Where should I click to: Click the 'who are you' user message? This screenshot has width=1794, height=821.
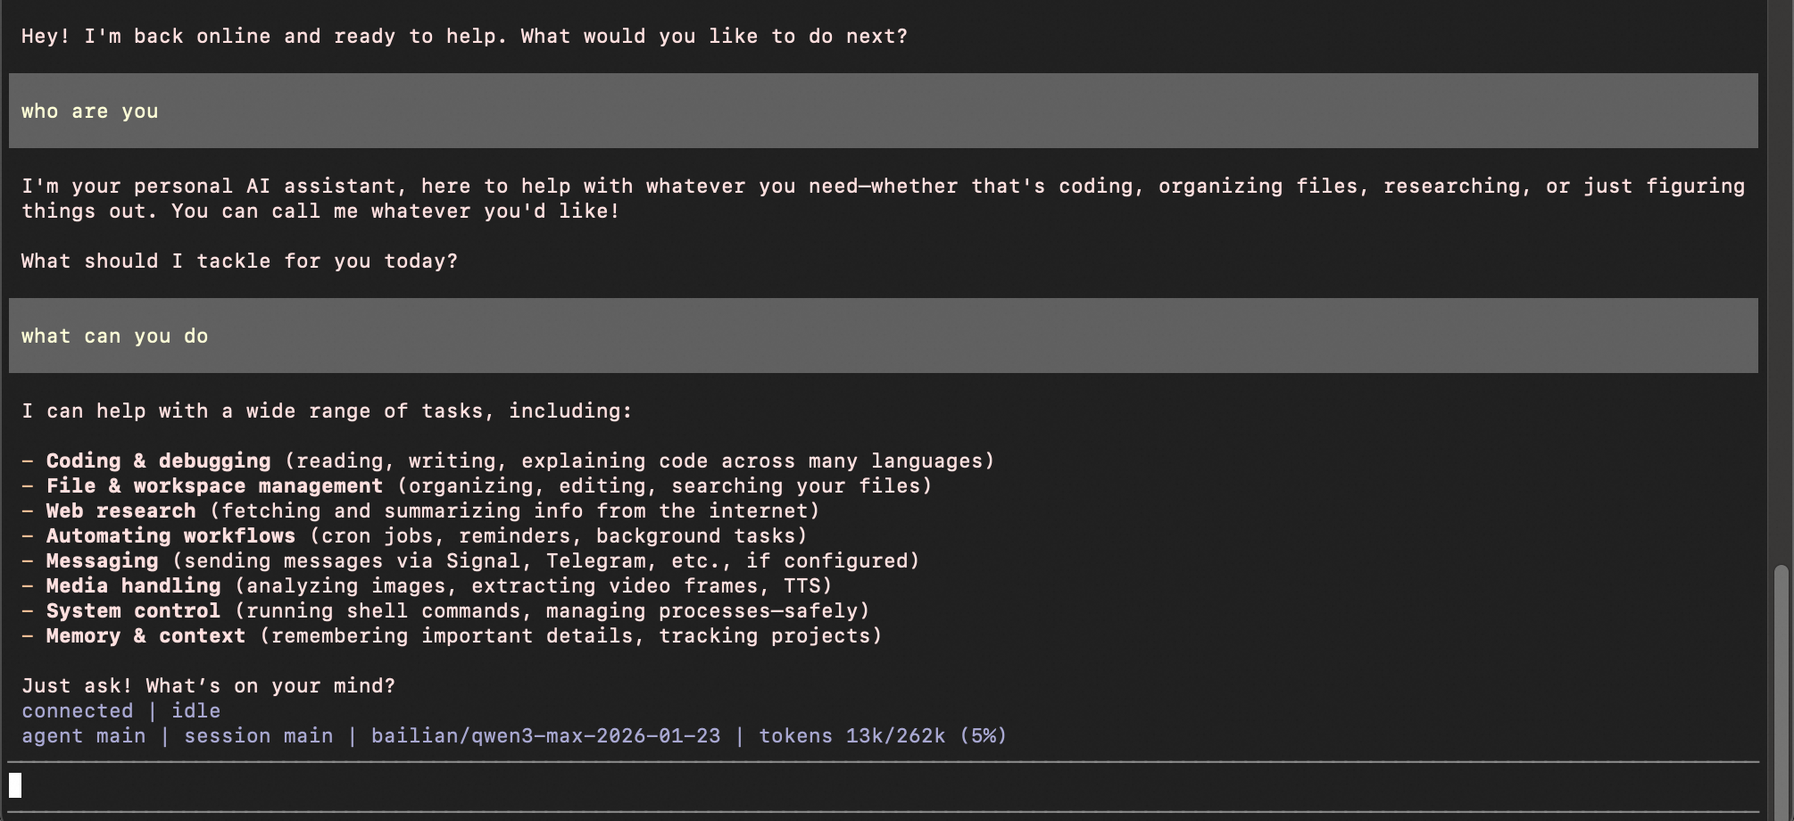click(90, 112)
